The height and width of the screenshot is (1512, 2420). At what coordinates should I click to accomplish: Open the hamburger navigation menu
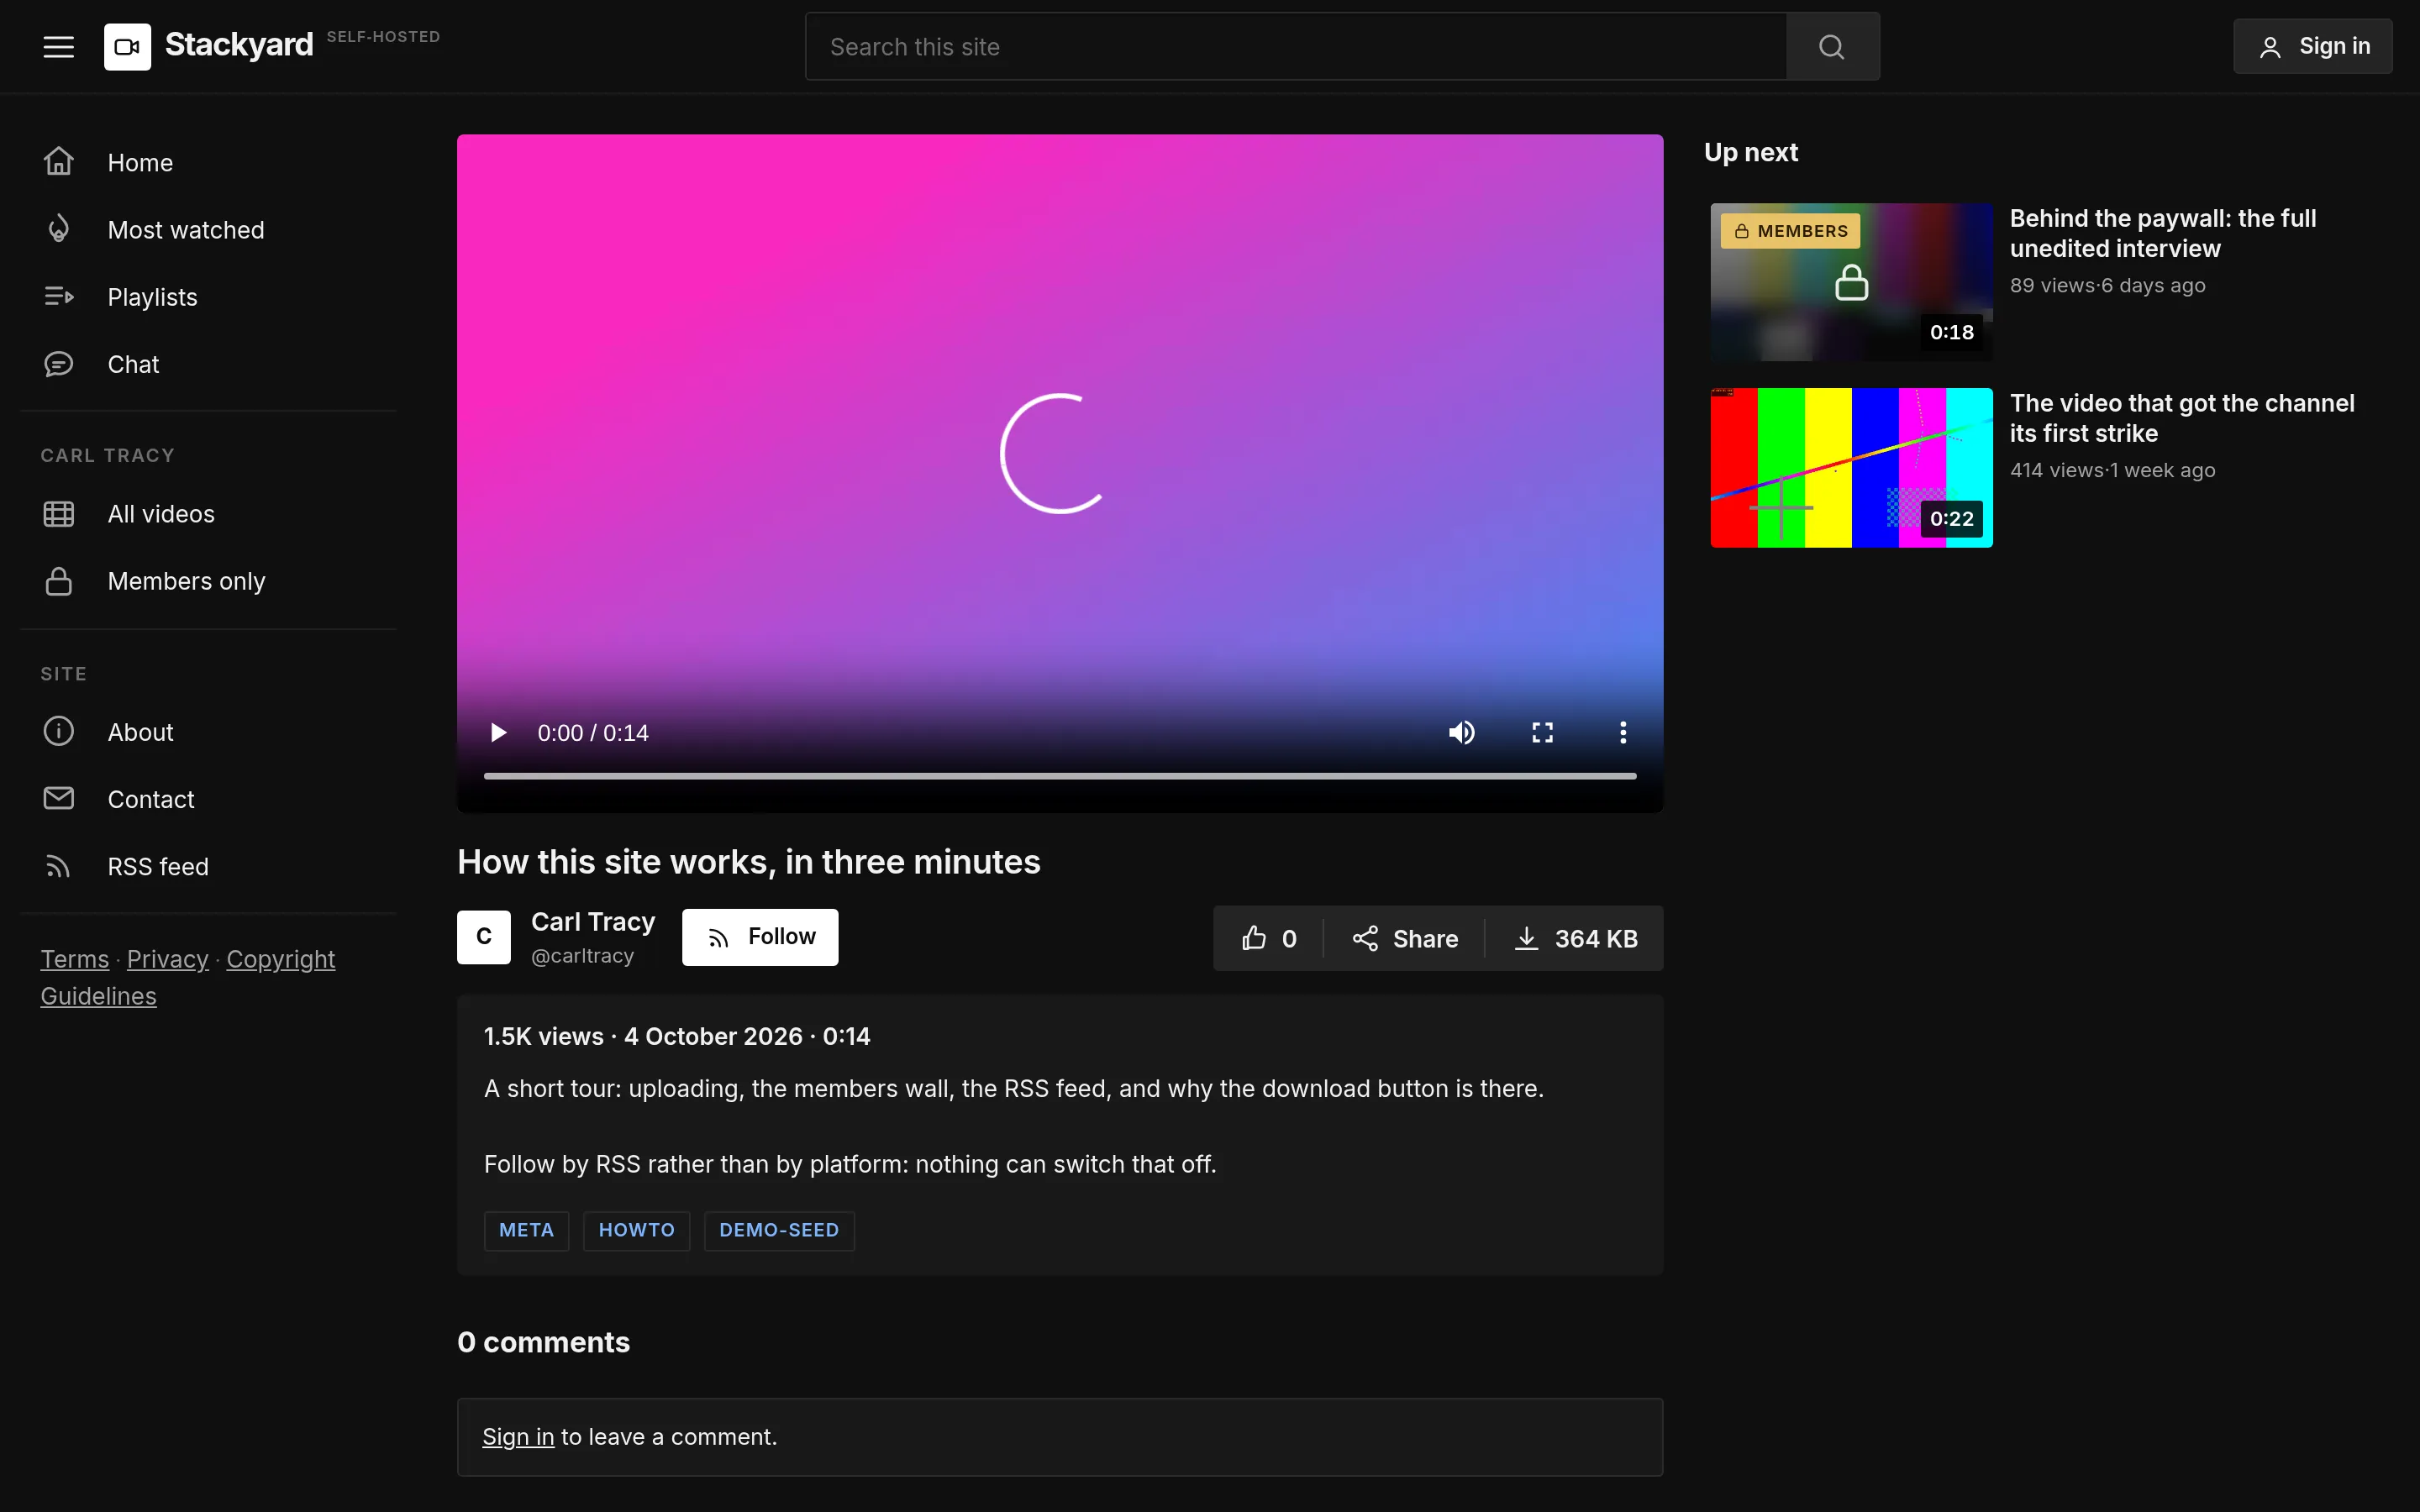59,47
